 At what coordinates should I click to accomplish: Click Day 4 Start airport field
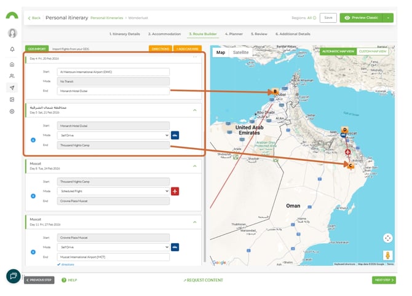(x=113, y=72)
